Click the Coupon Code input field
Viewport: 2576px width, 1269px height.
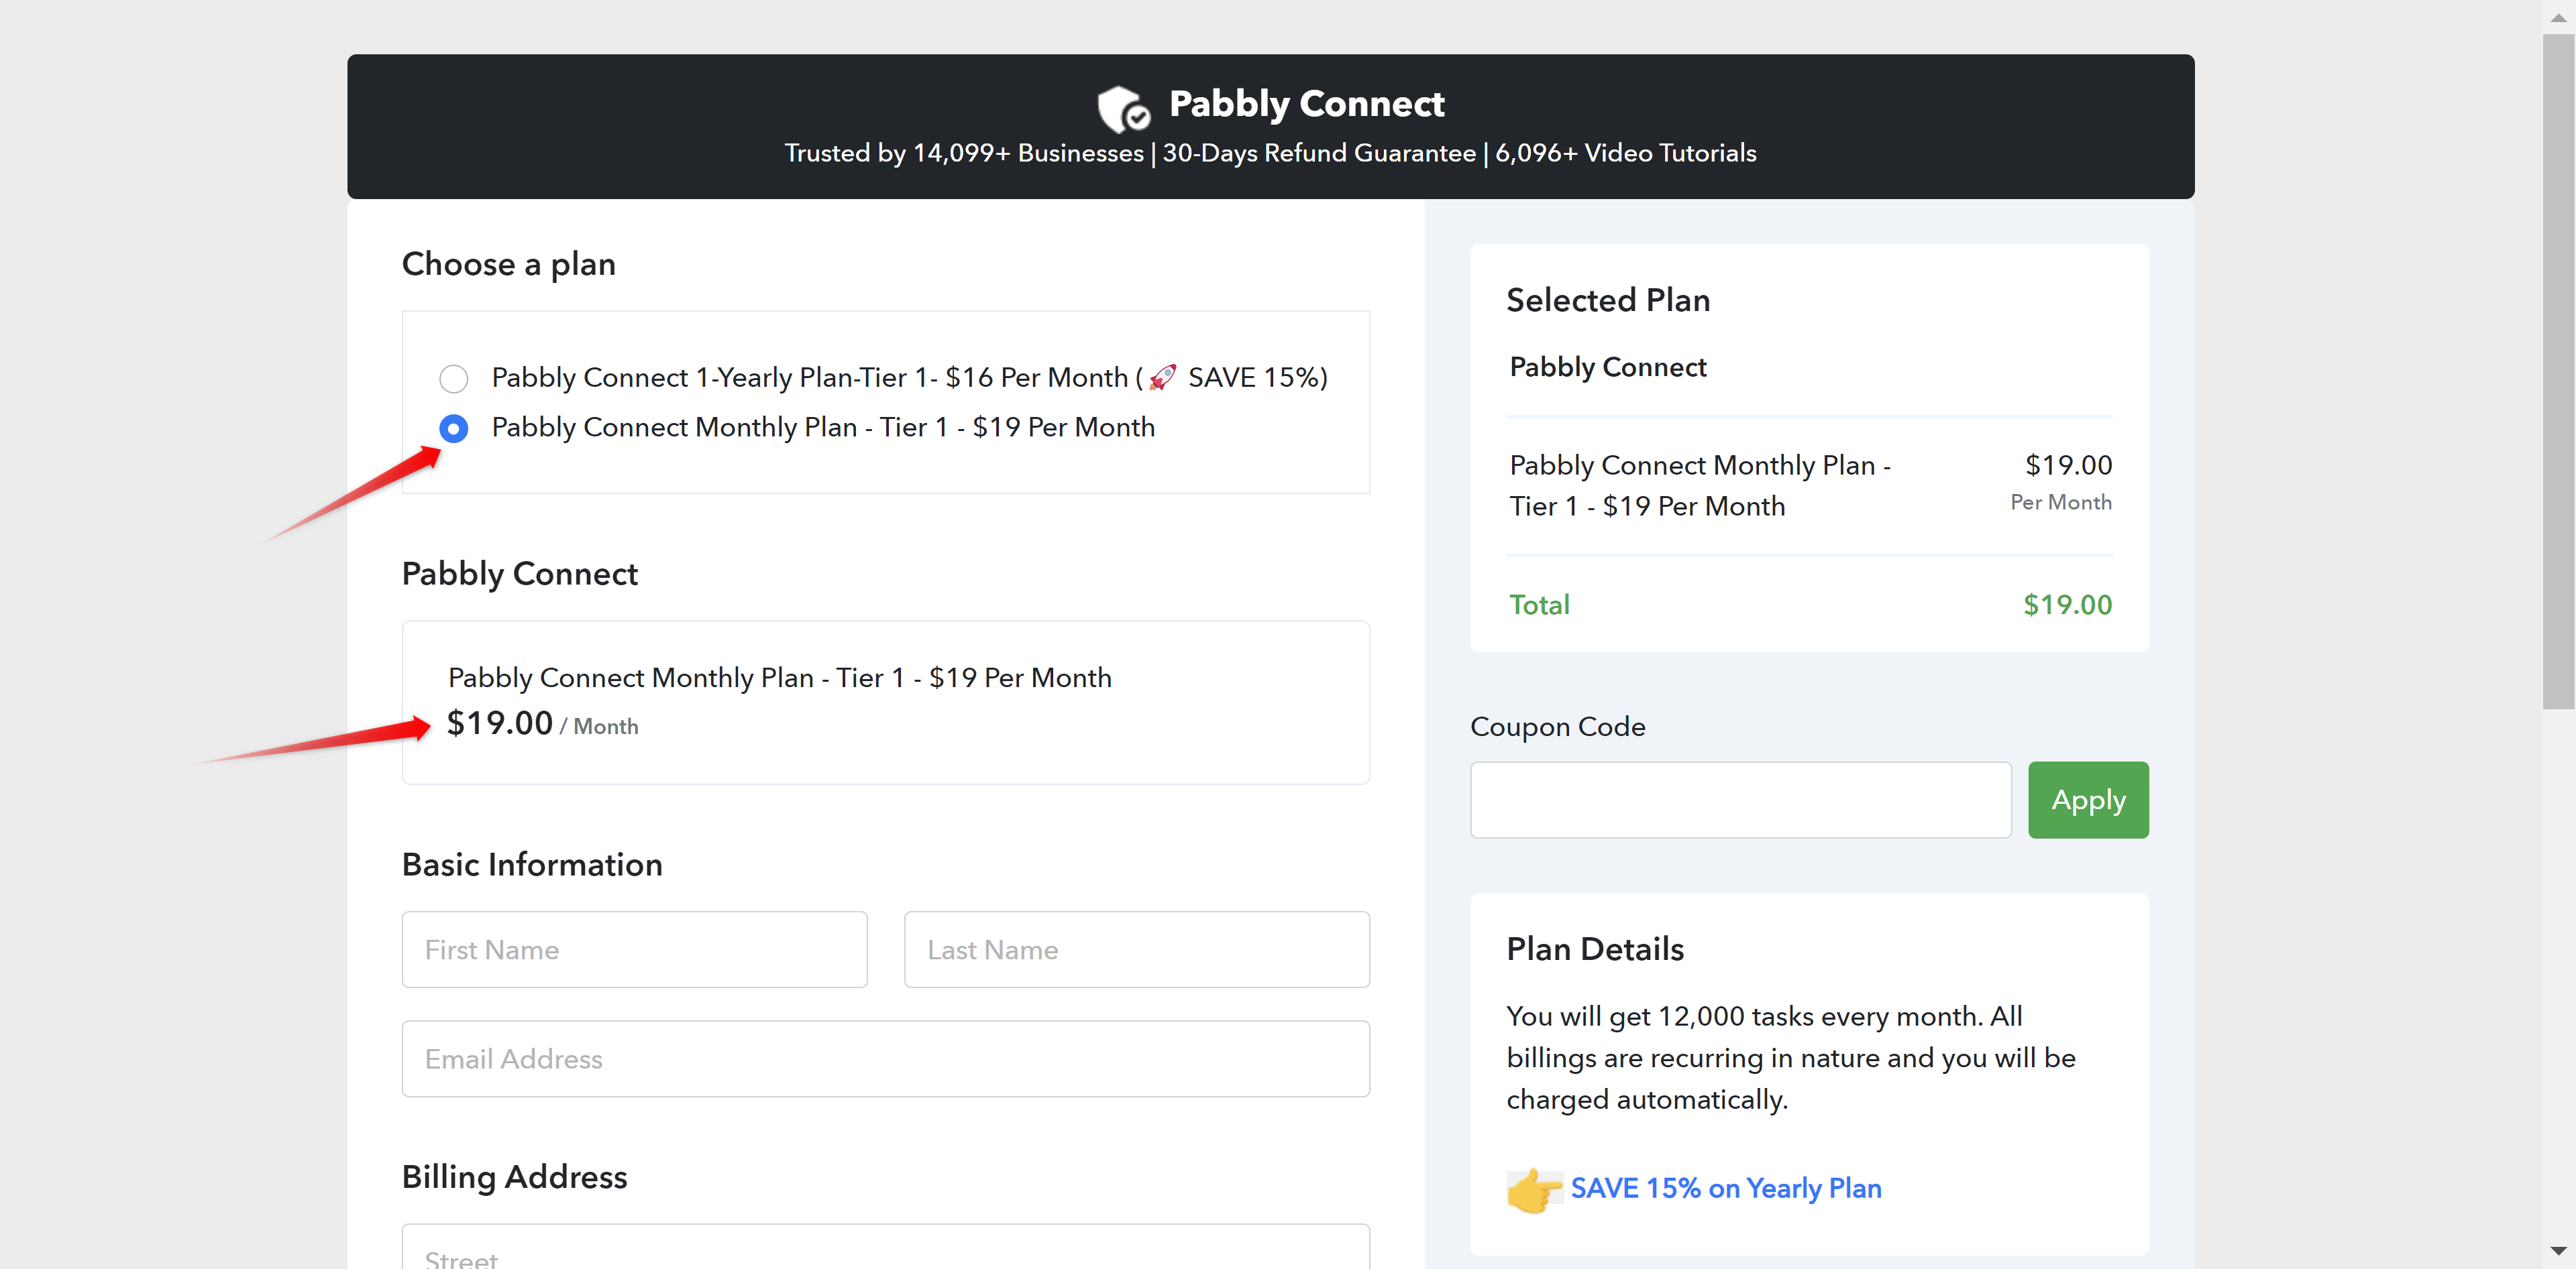[x=1740, y=800]
